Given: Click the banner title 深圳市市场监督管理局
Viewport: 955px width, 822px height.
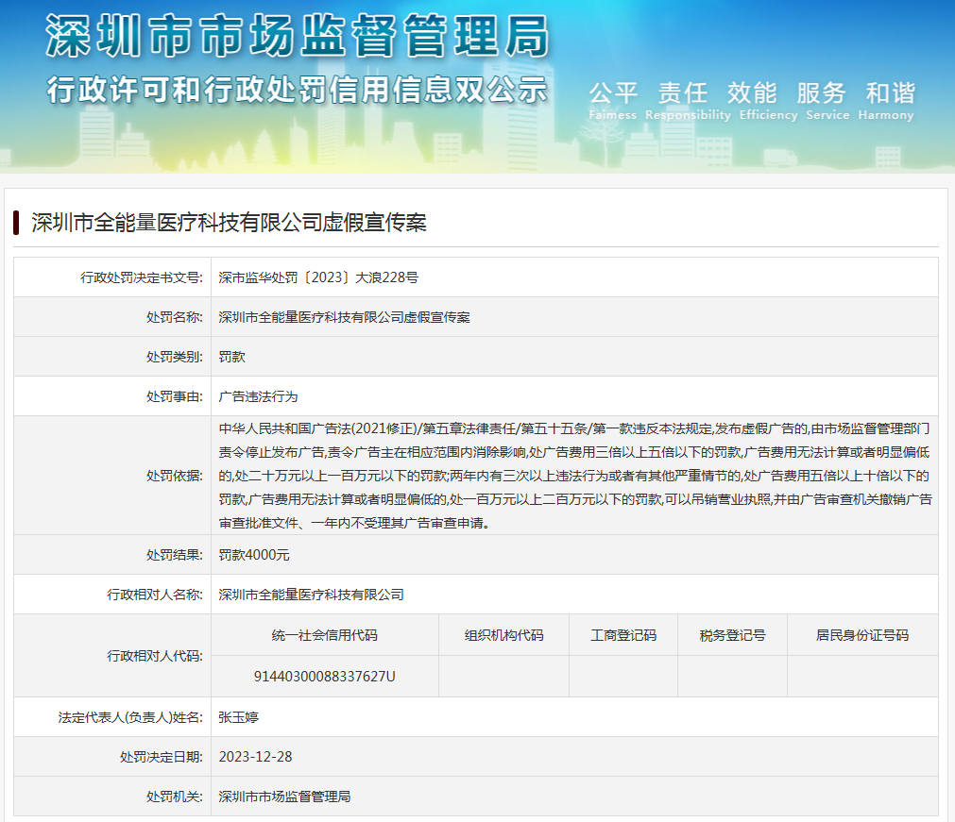Looking at the screenshot, I should pos(298,37).
